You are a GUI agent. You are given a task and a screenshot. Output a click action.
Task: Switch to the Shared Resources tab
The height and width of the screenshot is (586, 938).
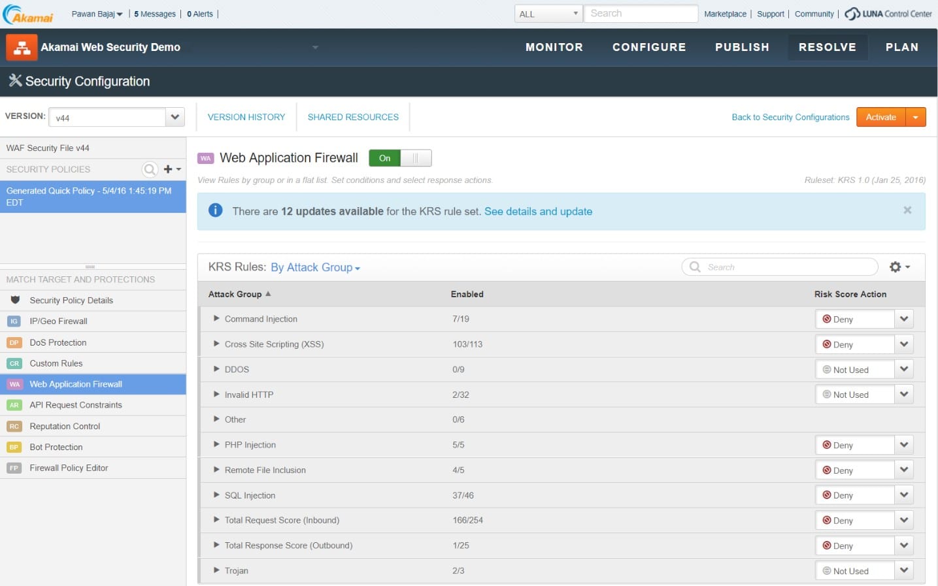[x=353, y=117]
